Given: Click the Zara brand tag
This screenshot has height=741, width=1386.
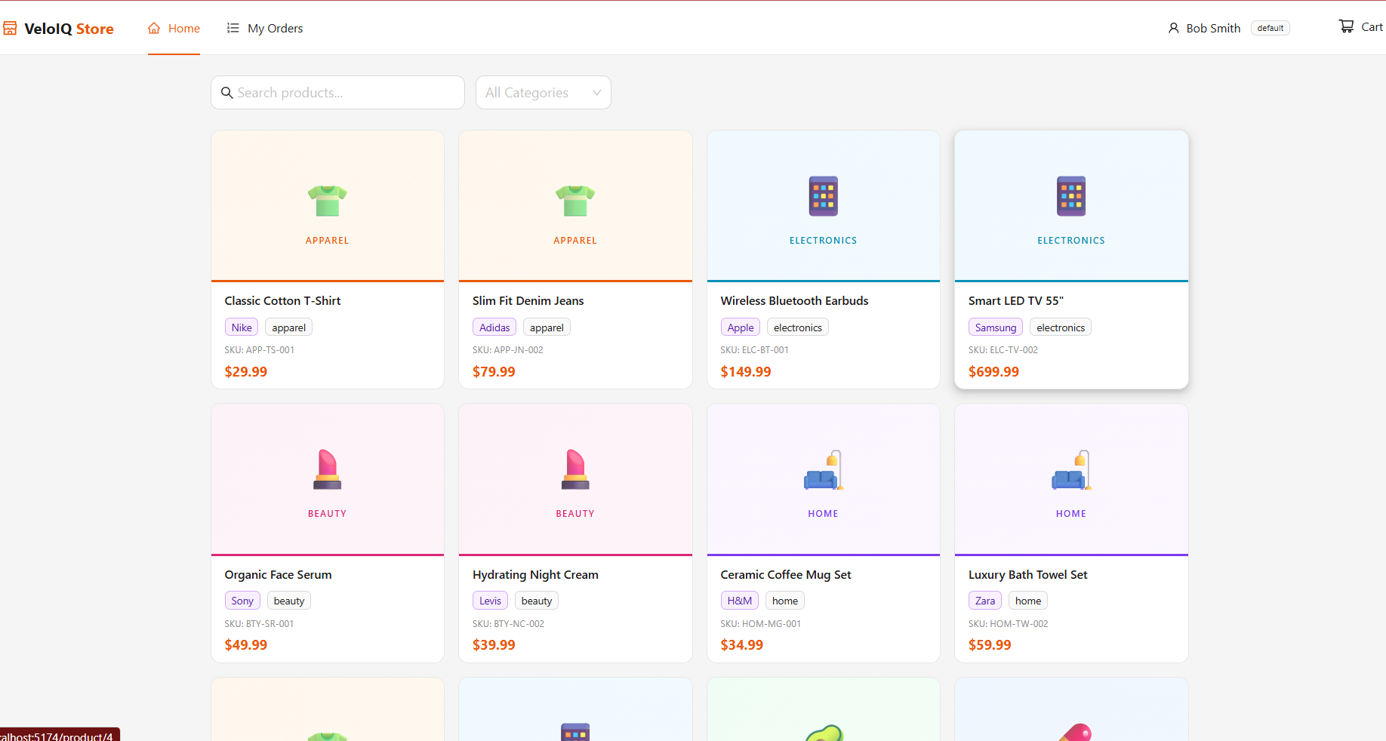Looking at the screenshot, I should 985,601.
